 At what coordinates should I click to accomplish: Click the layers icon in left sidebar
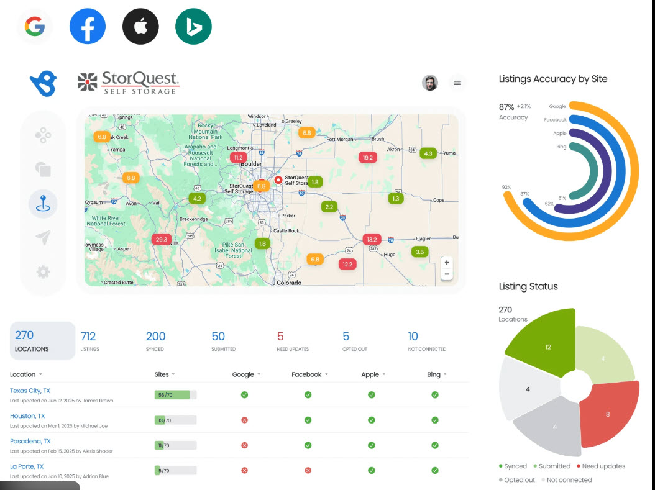pos(42,170)
